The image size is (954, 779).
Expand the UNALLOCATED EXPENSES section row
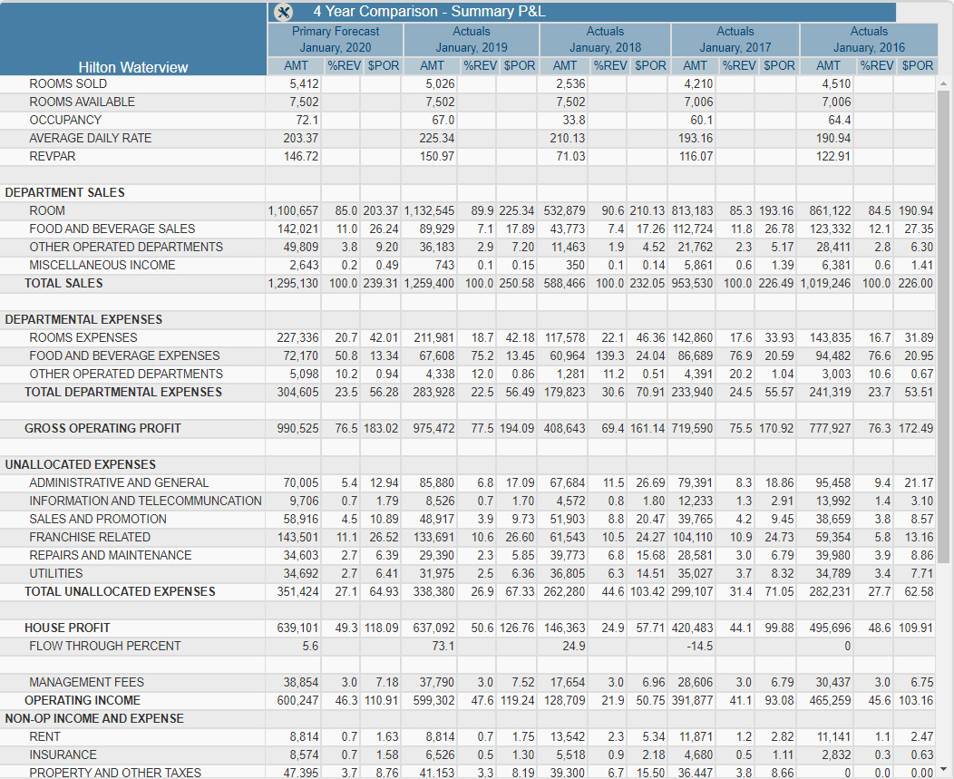(x=80, y=464)
